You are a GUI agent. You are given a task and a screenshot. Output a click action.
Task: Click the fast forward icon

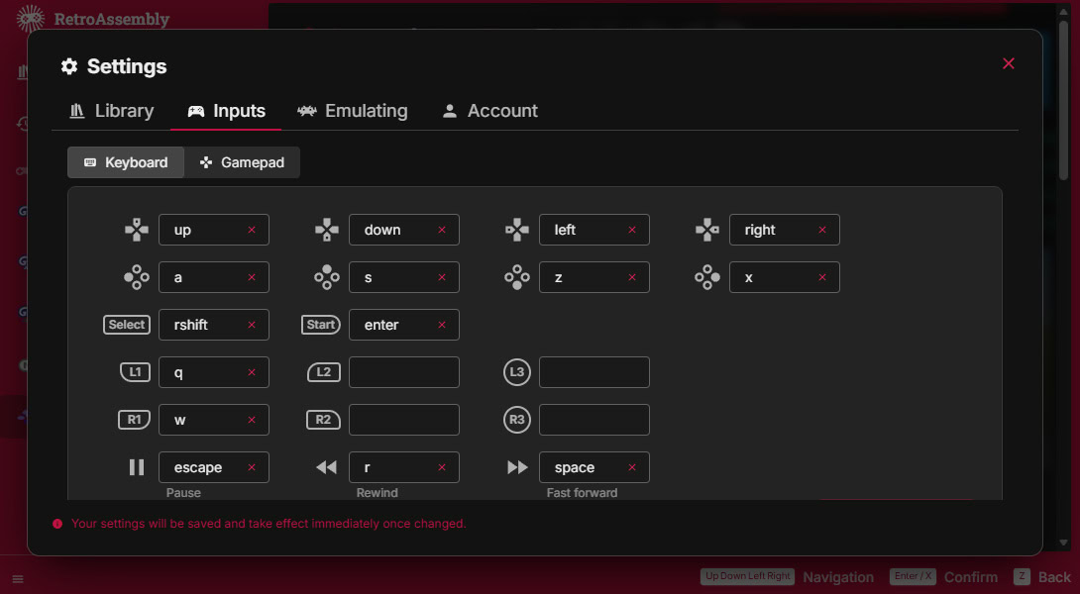(516, 466)
